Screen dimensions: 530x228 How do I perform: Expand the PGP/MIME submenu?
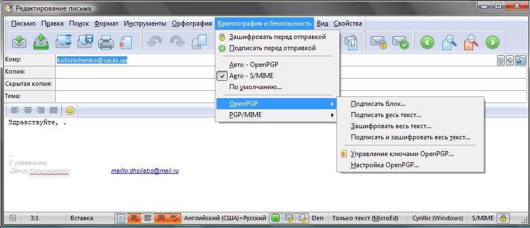click(277, 115)
